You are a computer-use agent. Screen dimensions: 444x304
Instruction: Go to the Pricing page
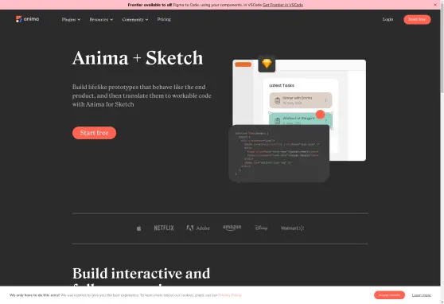pyautogui.click(x=164, y=19)
